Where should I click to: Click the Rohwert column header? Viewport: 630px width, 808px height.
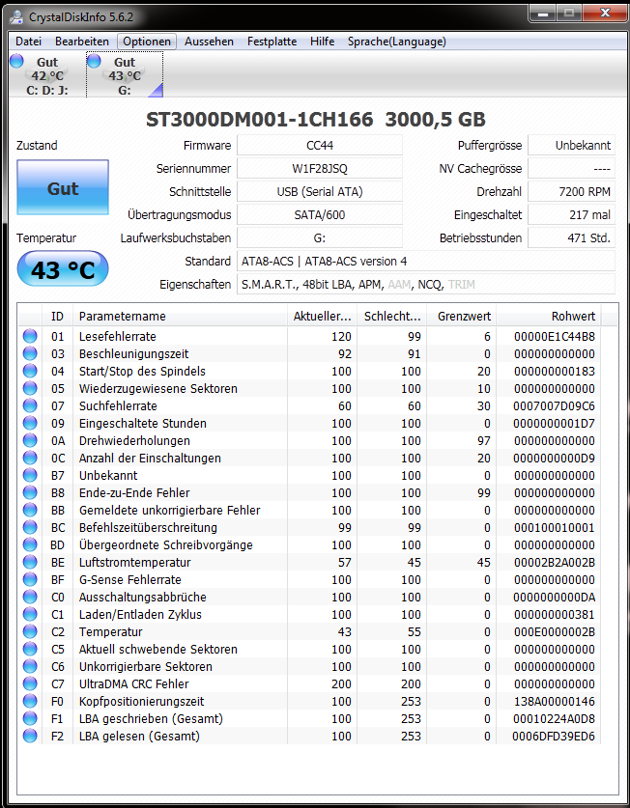(549, 316)
